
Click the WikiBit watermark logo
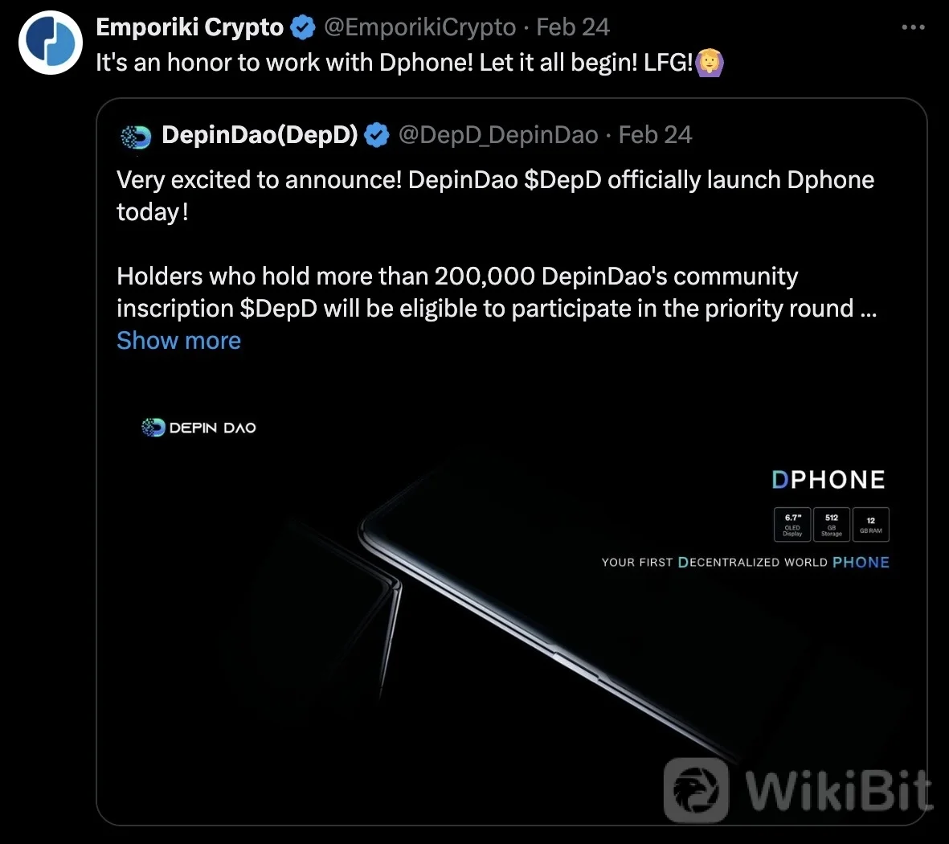[799, 790]
